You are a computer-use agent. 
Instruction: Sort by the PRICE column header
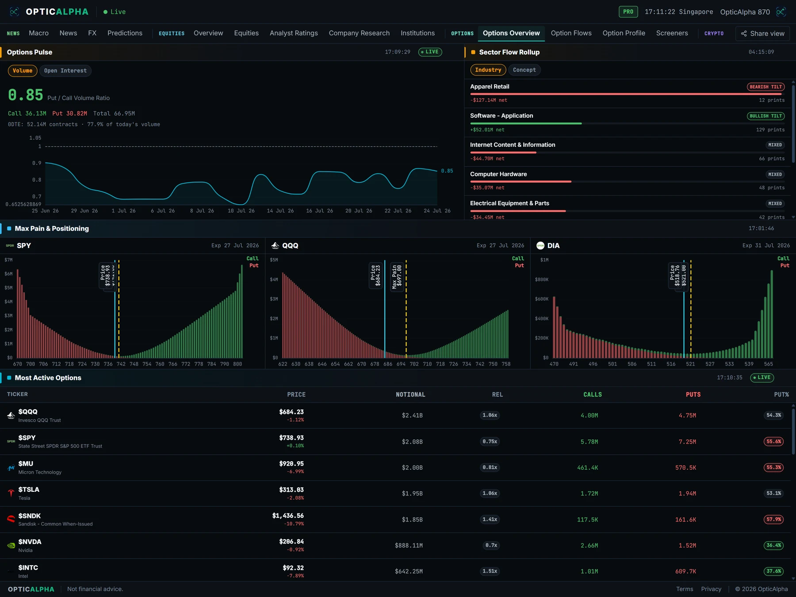pos(296,394)
